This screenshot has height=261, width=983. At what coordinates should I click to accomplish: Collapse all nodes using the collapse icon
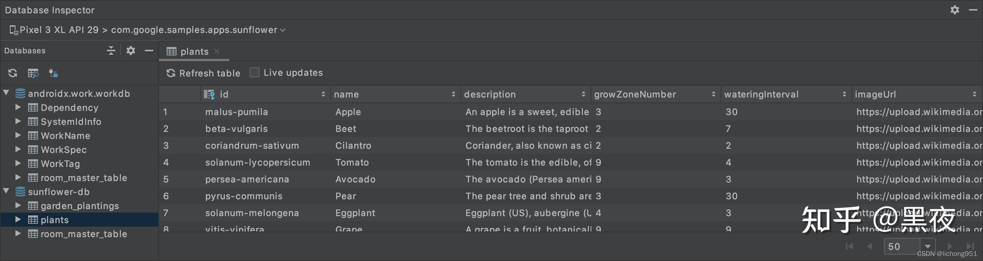(111, 50)
